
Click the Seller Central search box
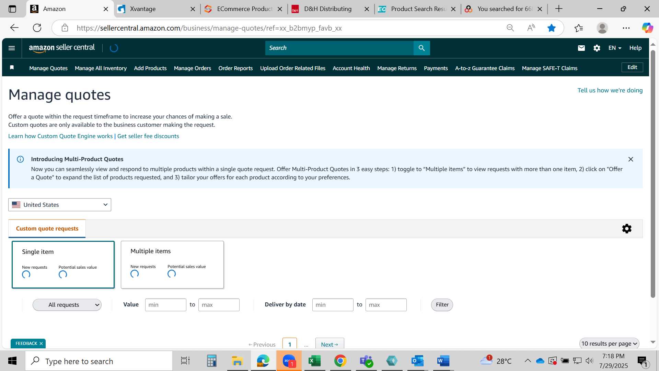[x=339, y=48]
